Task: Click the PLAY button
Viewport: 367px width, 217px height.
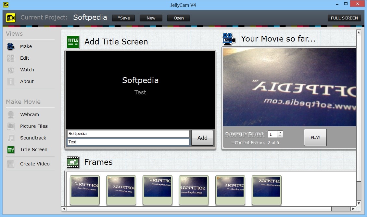Action: 315,138
